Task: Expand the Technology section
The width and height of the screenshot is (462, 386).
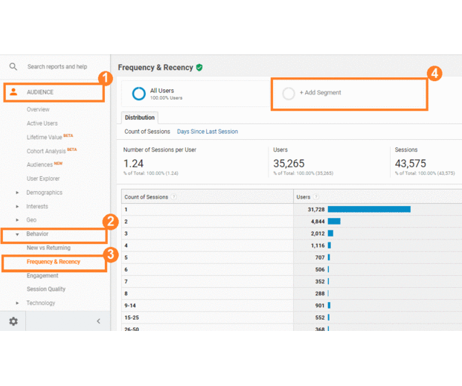Action: [x=17, y=303]
